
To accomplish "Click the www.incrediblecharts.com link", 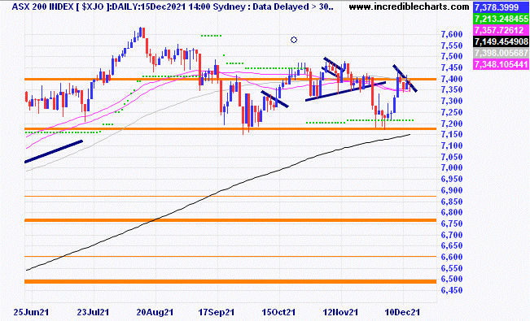I will point(409,7).
